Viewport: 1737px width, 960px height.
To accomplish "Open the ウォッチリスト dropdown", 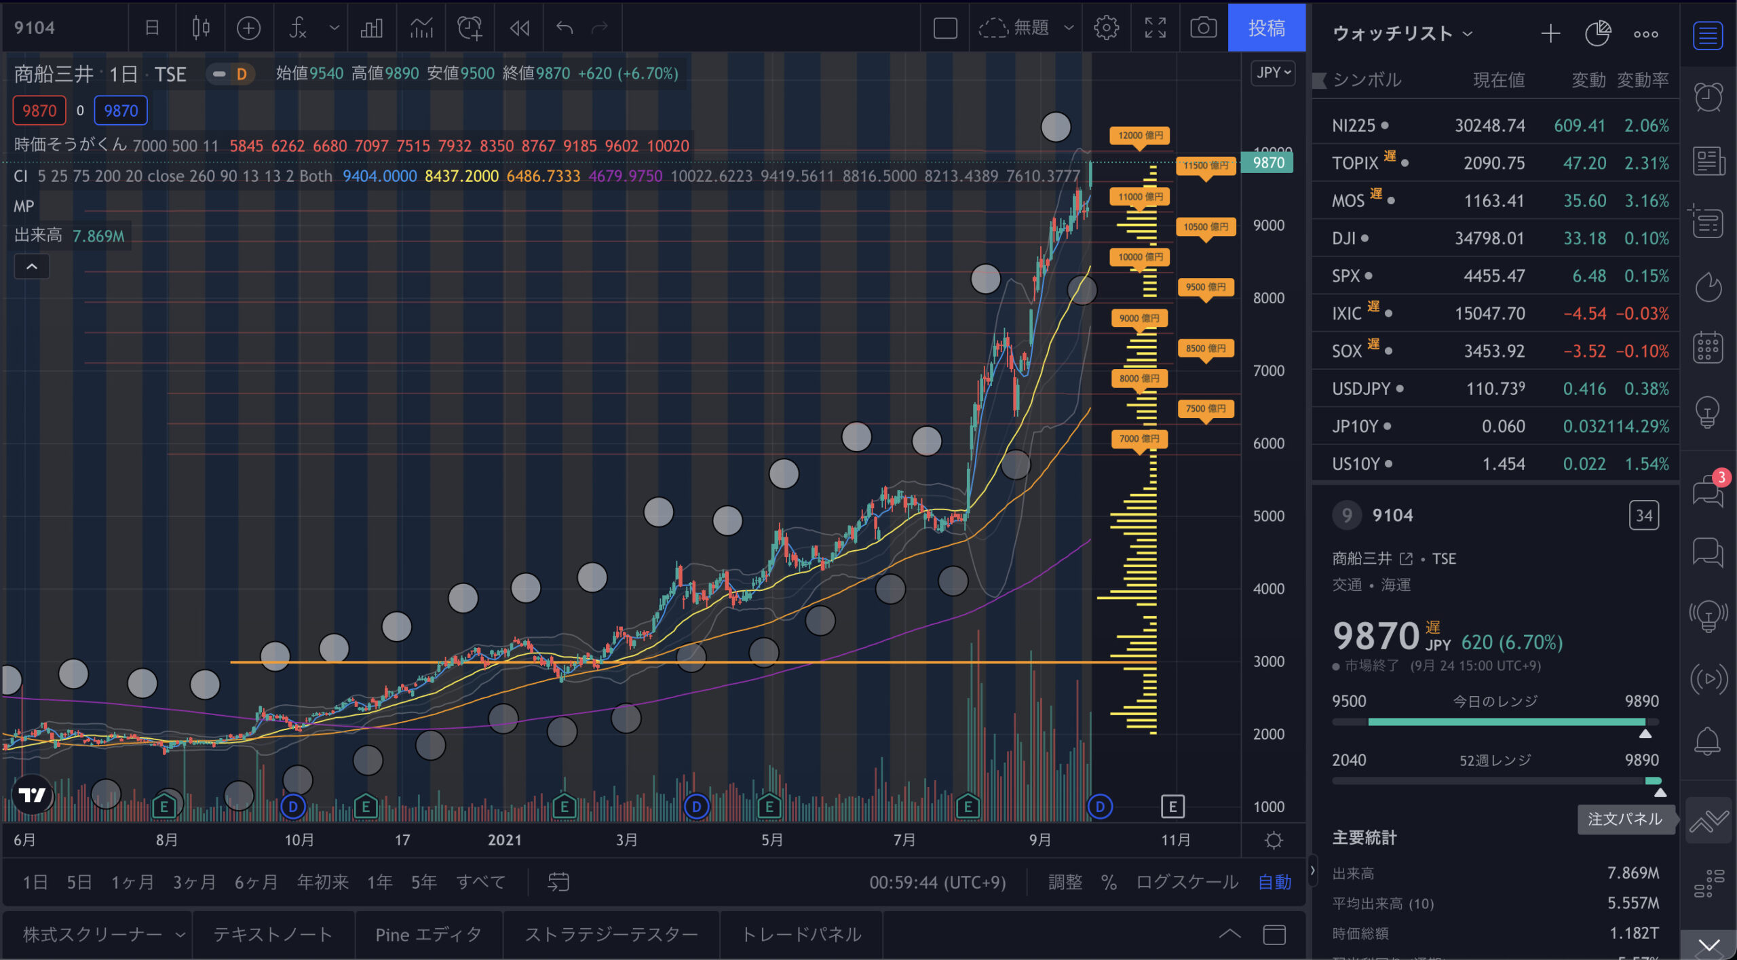I will pyautogui.click(x=1401, y=33).
